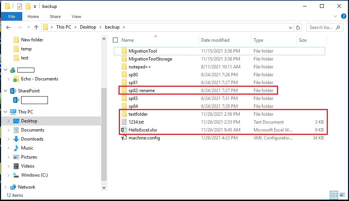The image size is (349, 201).
Task: Select the sp80 folder icon
Action: (124, 75)
